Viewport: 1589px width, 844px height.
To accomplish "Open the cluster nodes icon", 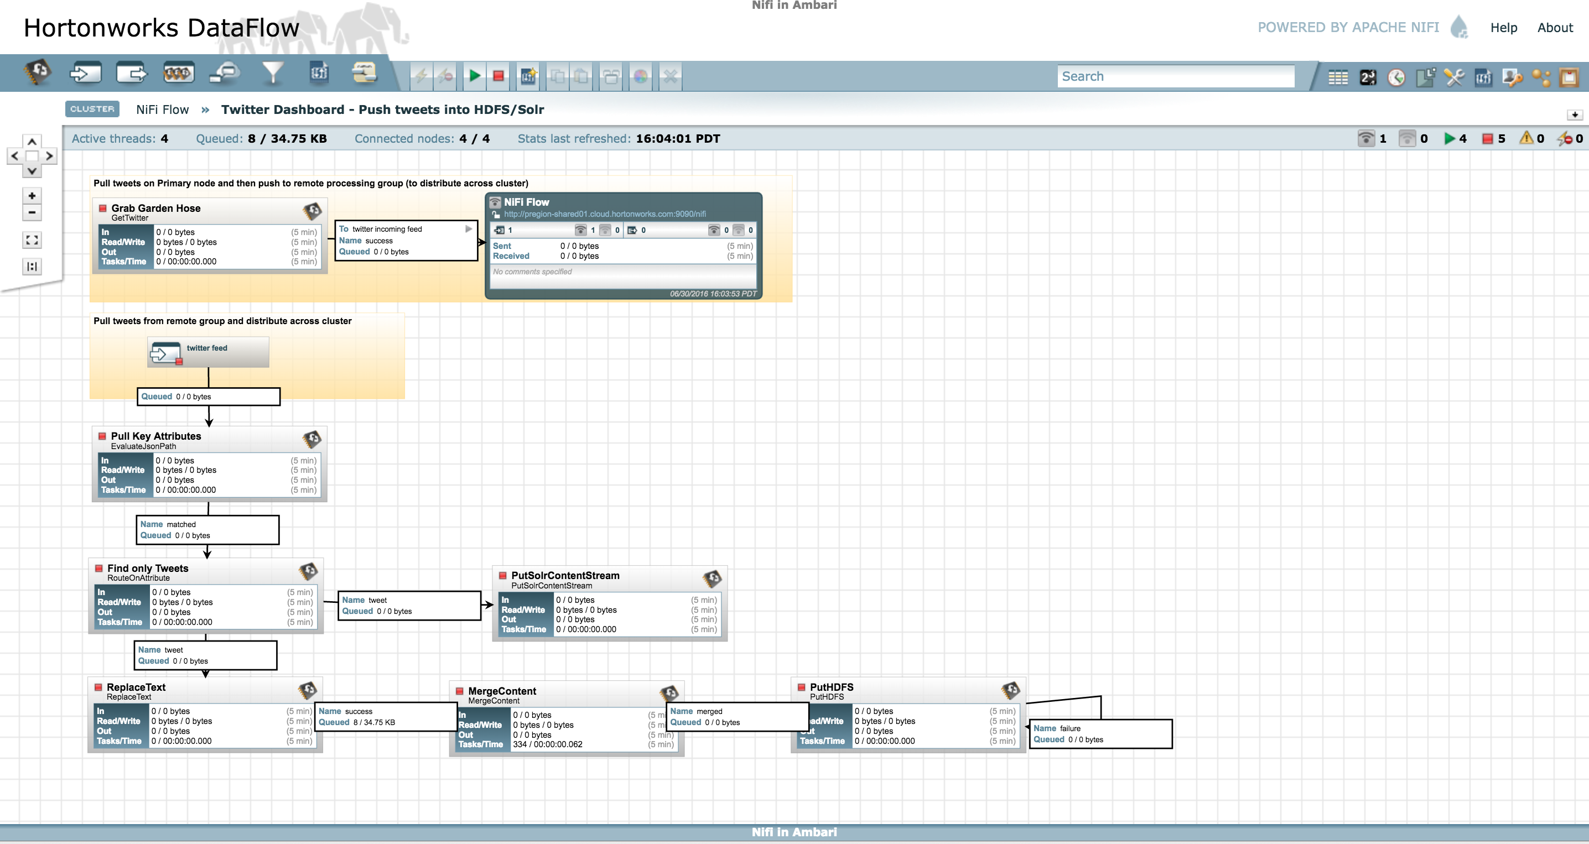I will [x=1540, y=77].
